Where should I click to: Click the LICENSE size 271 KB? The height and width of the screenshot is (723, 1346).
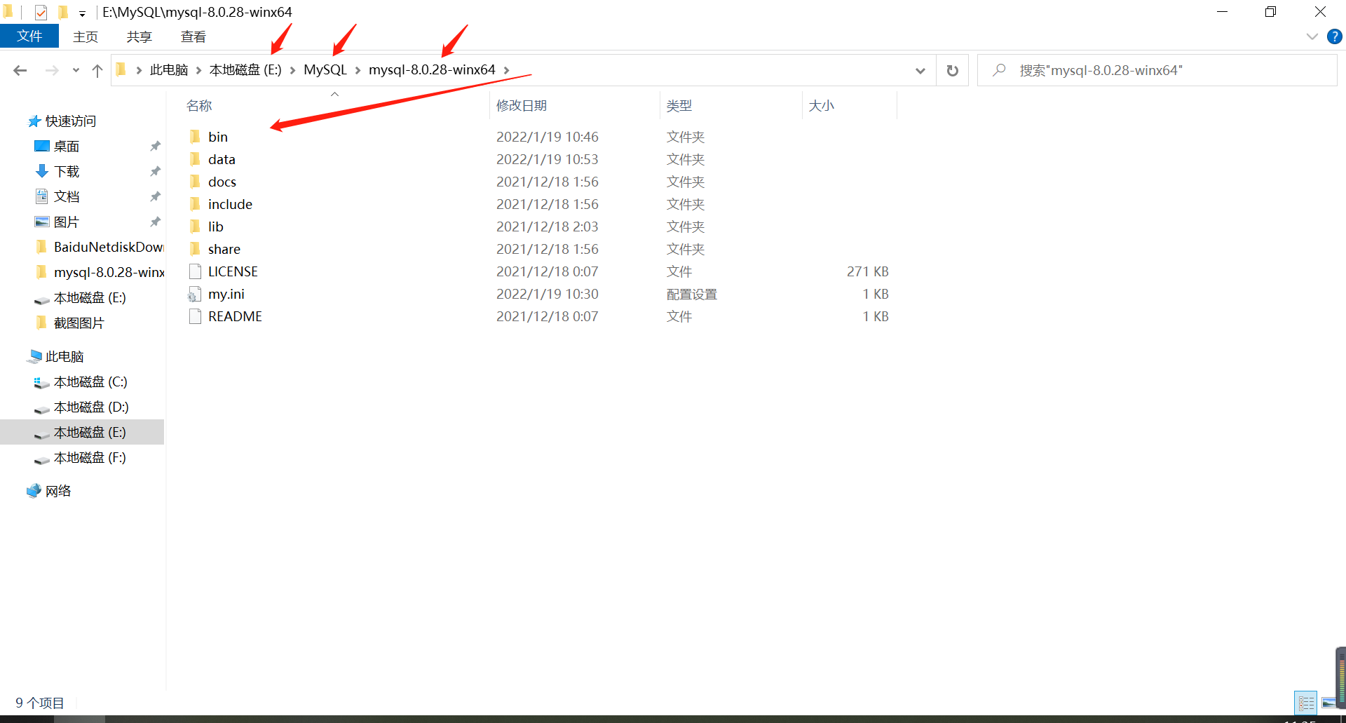(868, 271)
